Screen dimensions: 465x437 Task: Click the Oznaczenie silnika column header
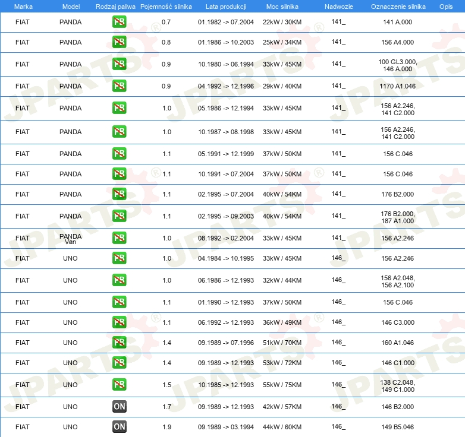[398, 7]
